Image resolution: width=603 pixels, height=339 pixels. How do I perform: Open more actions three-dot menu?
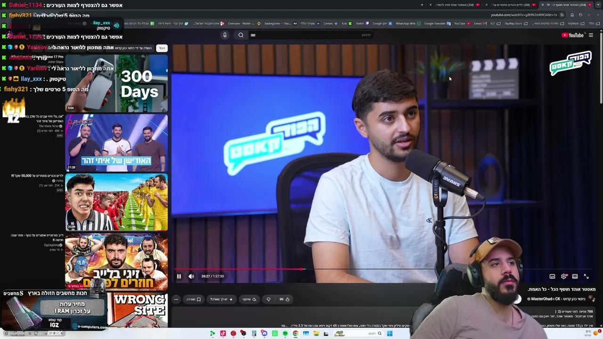176,299
